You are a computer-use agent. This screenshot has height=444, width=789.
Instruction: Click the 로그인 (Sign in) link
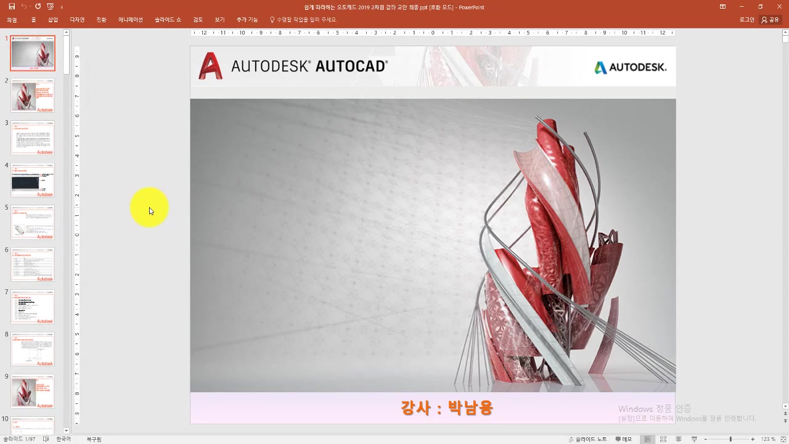pos(746,20)
